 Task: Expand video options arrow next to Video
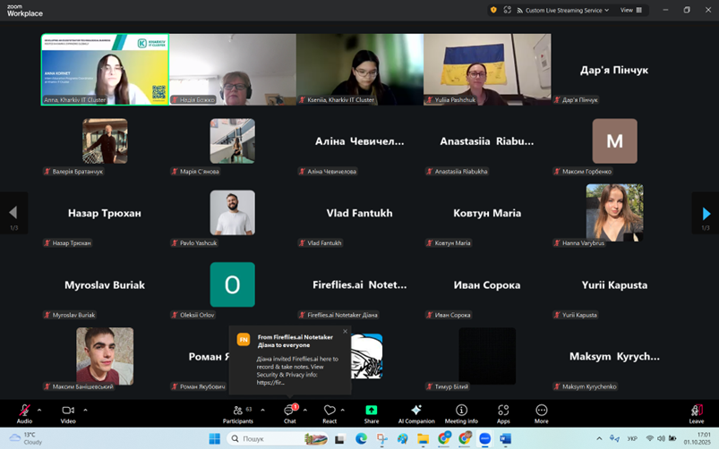pos(85,410)
